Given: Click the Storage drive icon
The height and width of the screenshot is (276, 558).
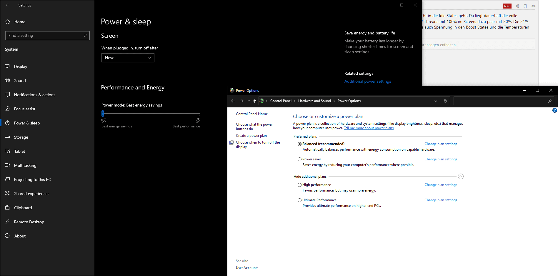Looking at the screenshot, I should (7, 137).
